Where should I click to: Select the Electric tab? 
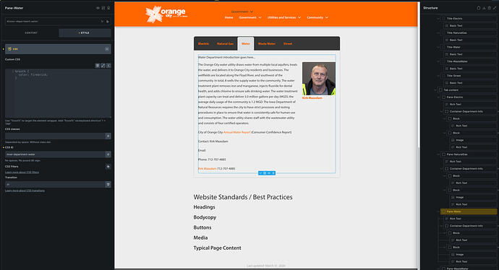point(204,44)
